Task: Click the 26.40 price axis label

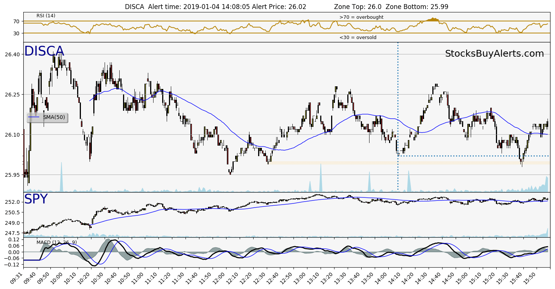Action: 14,54
